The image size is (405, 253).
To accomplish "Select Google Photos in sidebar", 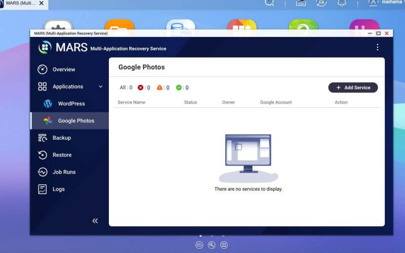I will tap(69, 120).
